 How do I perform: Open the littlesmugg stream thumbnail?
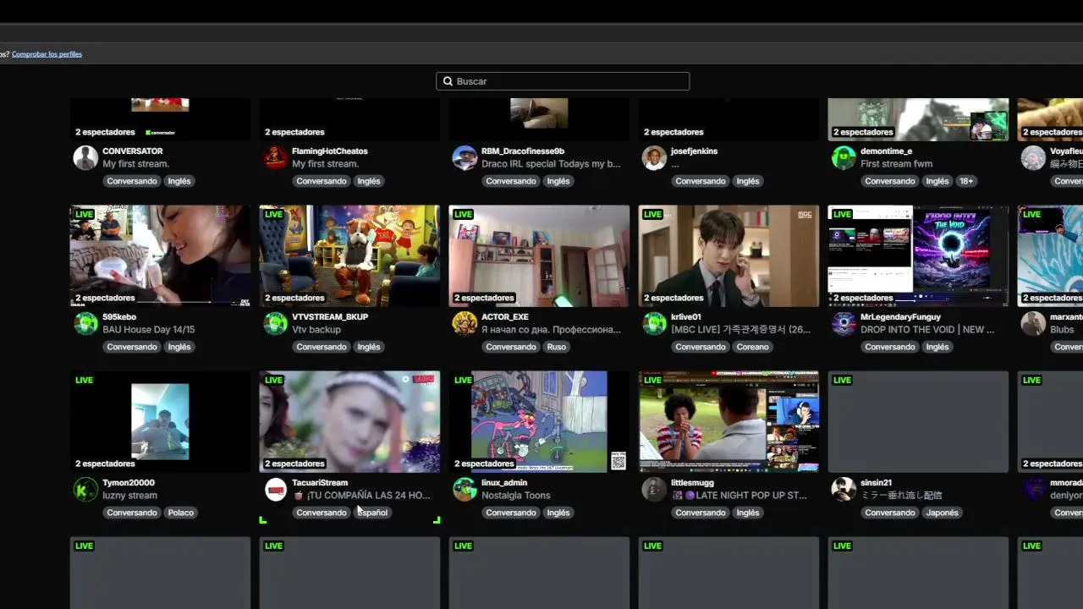point(728,421)
